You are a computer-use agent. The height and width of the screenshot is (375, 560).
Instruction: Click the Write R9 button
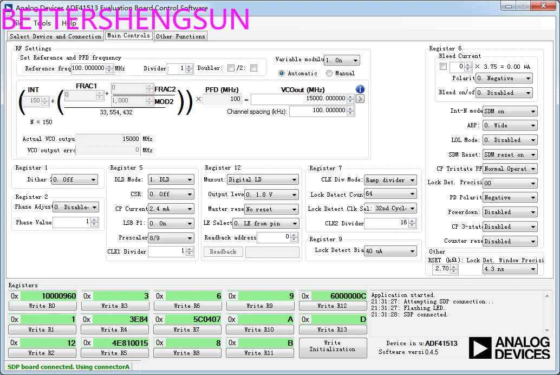pos(260,306)
